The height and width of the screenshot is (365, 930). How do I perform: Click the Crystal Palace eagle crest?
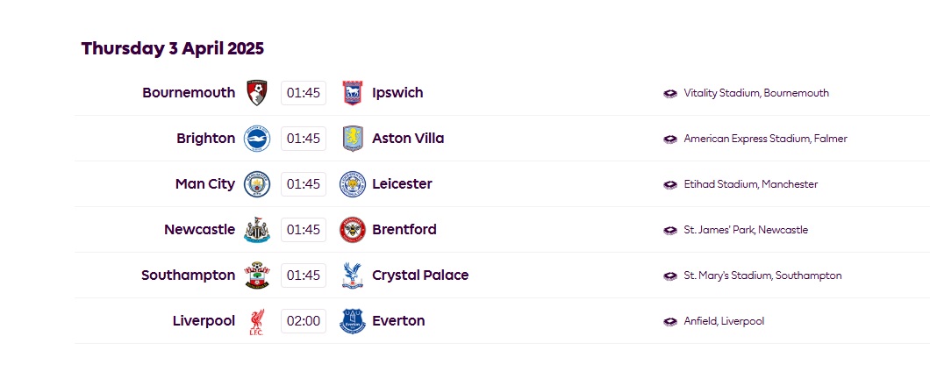pyautogui.click(x=352, y=276)
